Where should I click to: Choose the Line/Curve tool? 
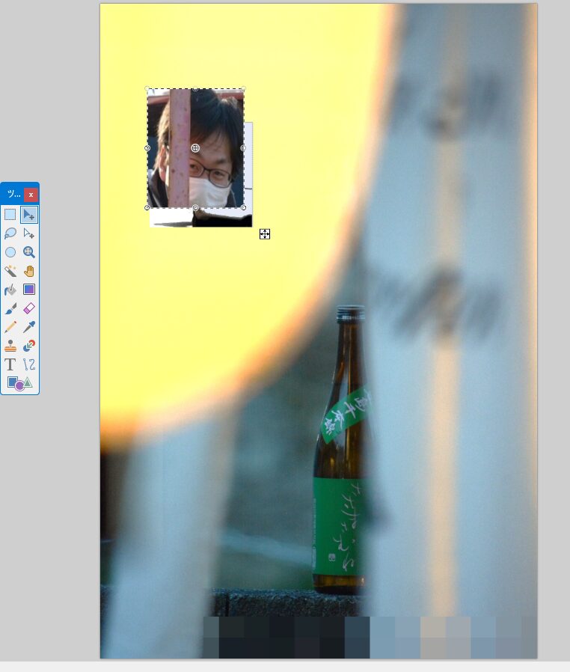point(29,364)
